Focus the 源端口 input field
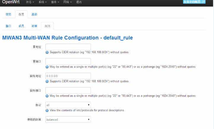Screen dimensions: 214x129 [x=68, y=62]
